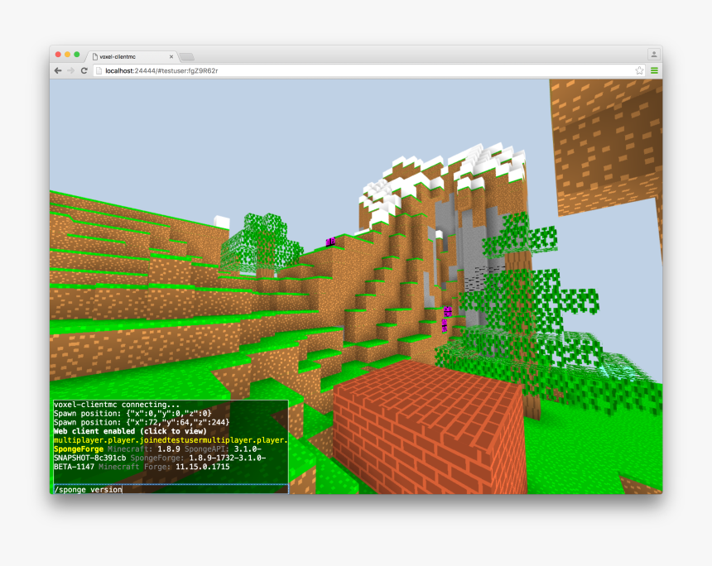
Task: Close the voxel-clientmc tab
Action: (171, 57)
